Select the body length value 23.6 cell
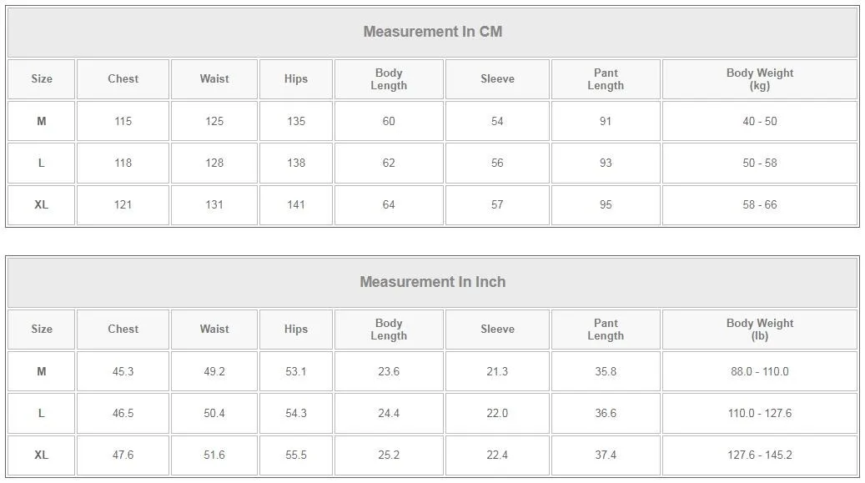The height and width of the screenshot is (483, 865). (x=389, y=371)
